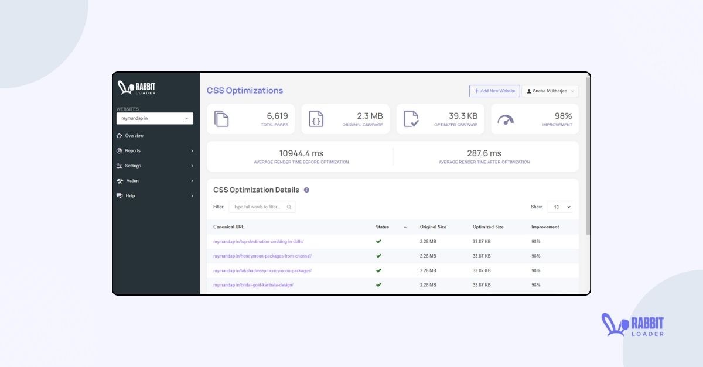Viewport: 703px width, 367px height.
Task: Click the Settings sliders icon
Action: [x=121, y=166]
